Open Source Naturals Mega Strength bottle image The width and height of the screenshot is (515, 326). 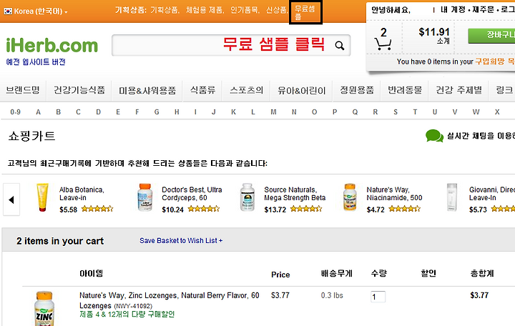(247, 197)
